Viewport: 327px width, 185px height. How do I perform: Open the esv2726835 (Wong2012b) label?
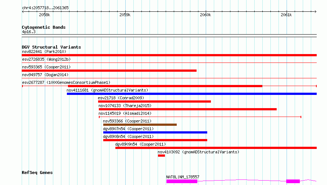[46, 59]
